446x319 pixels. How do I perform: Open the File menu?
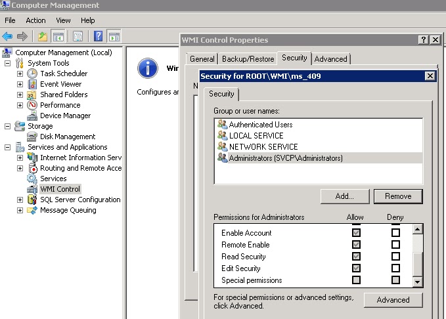coord(10,20)
